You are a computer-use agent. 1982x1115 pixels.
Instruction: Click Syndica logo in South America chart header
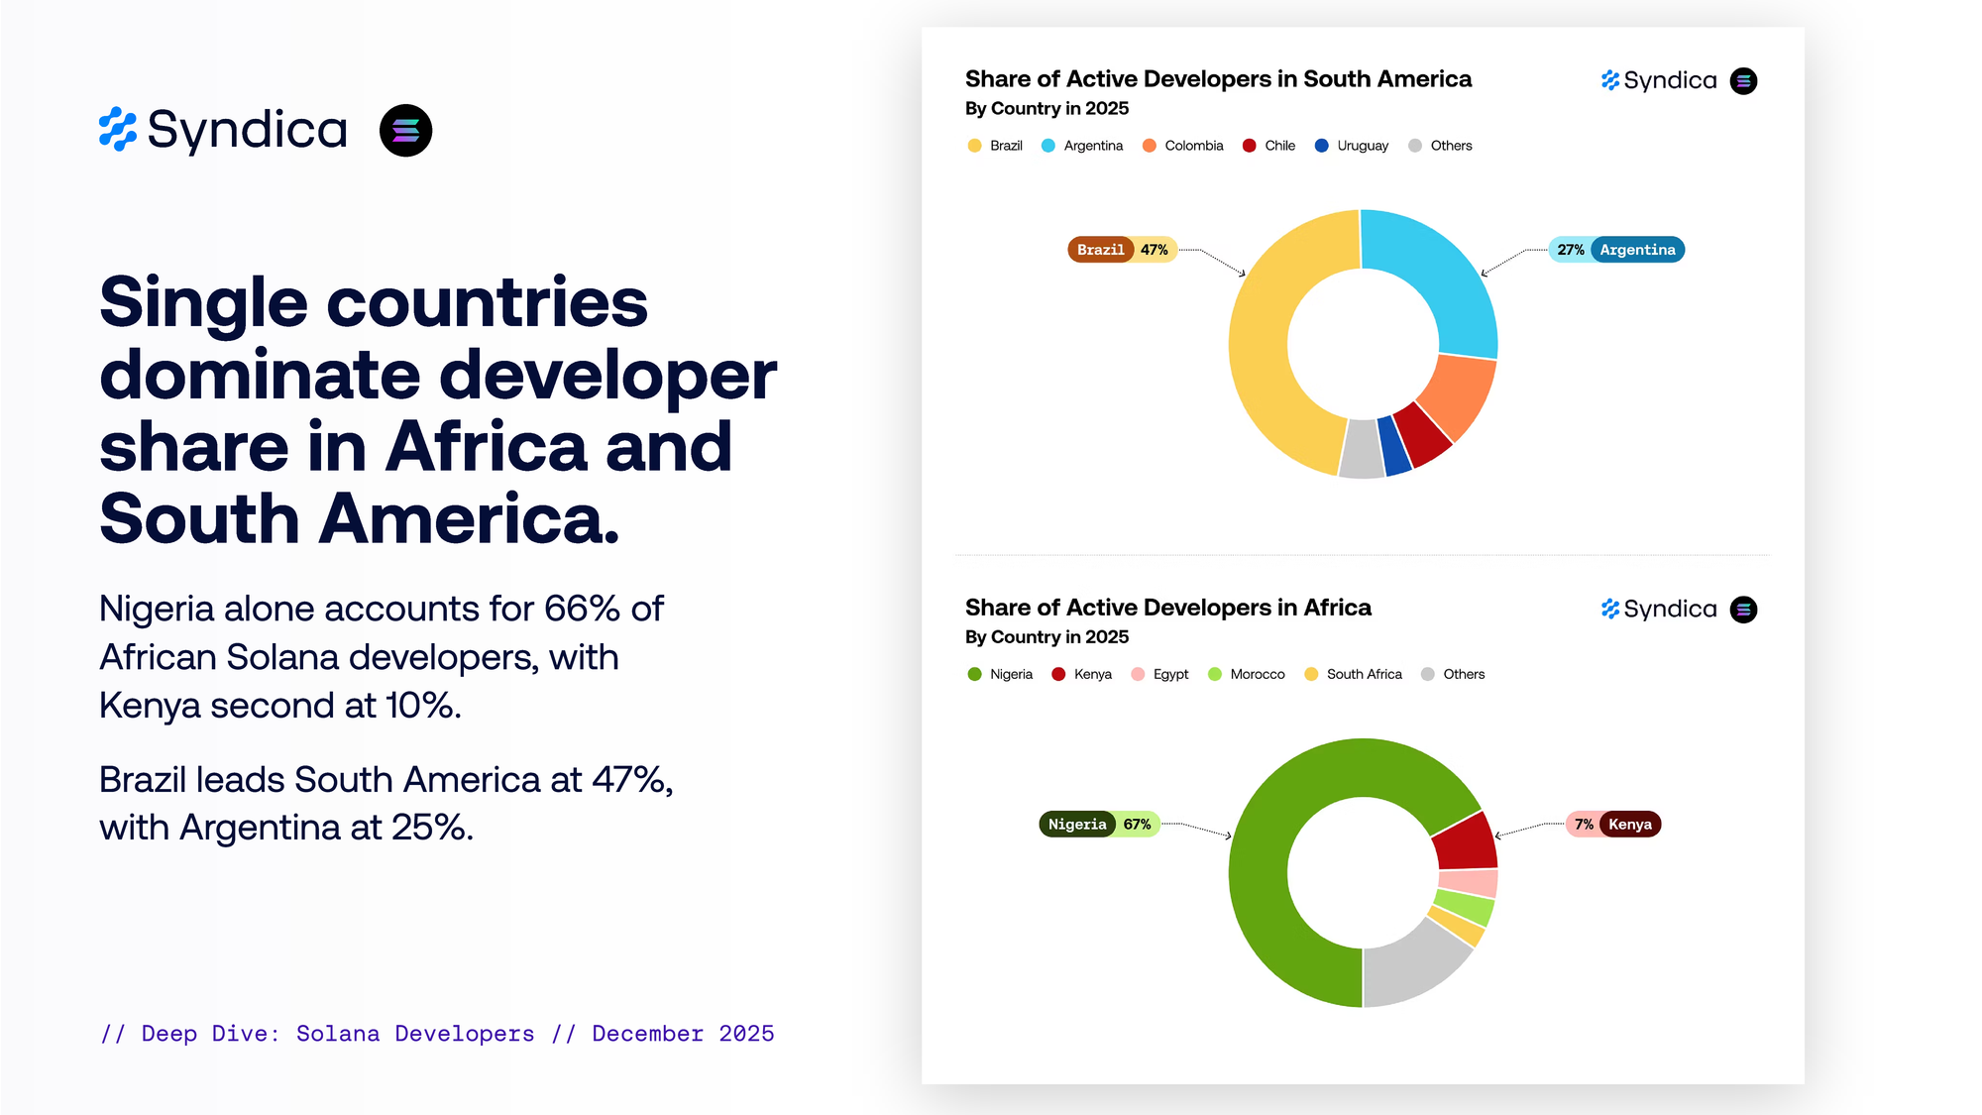click(1659, 80)
